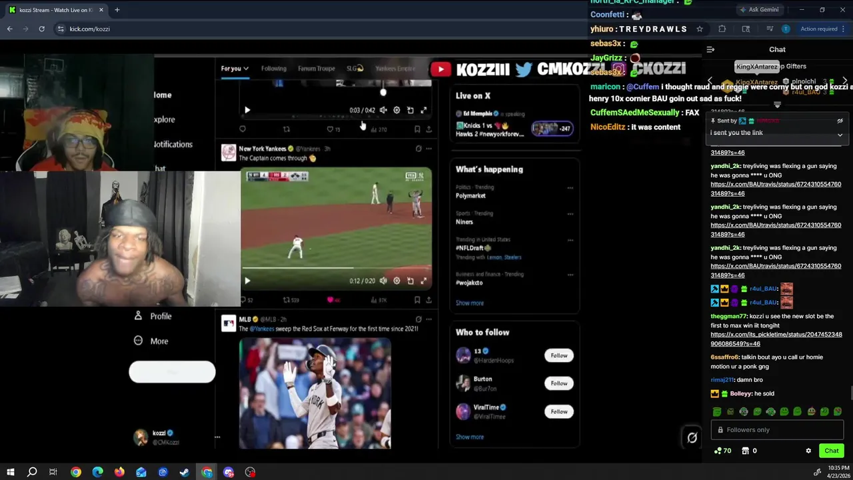Seek the Yankees video progress bar

pos(337,268)
